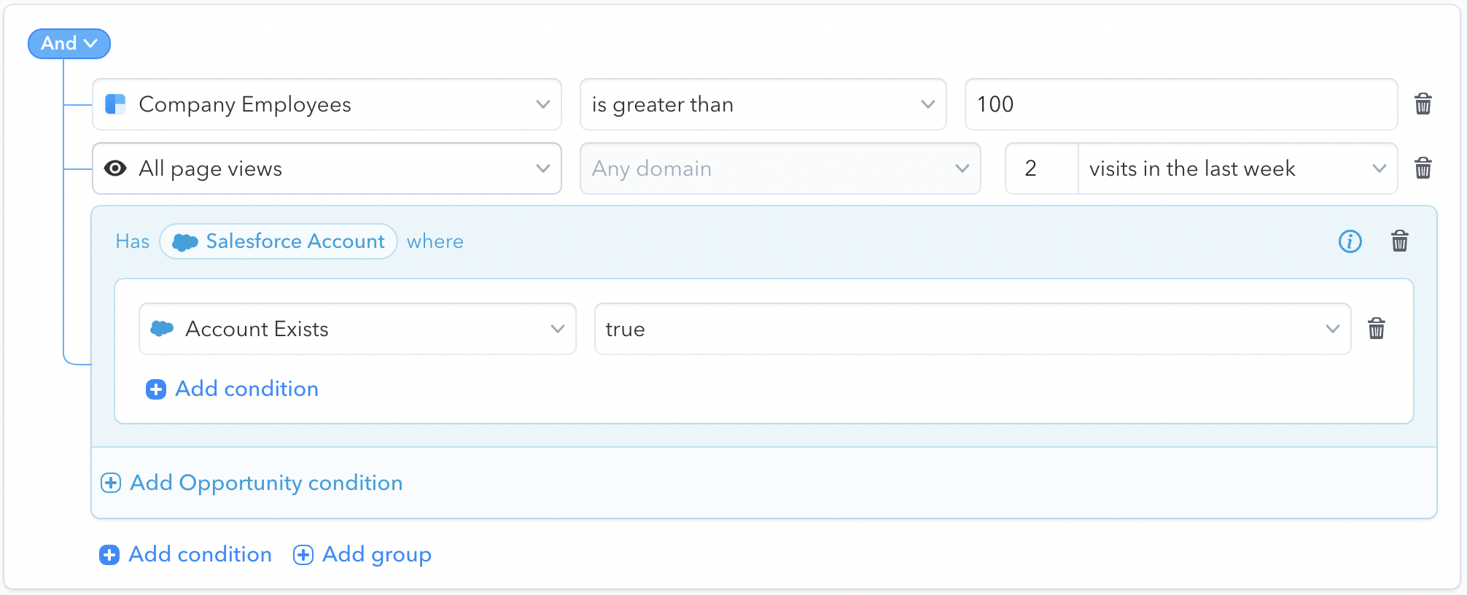Open the Any domain dropdown
1467x595 pixels.
coord(780,168)
